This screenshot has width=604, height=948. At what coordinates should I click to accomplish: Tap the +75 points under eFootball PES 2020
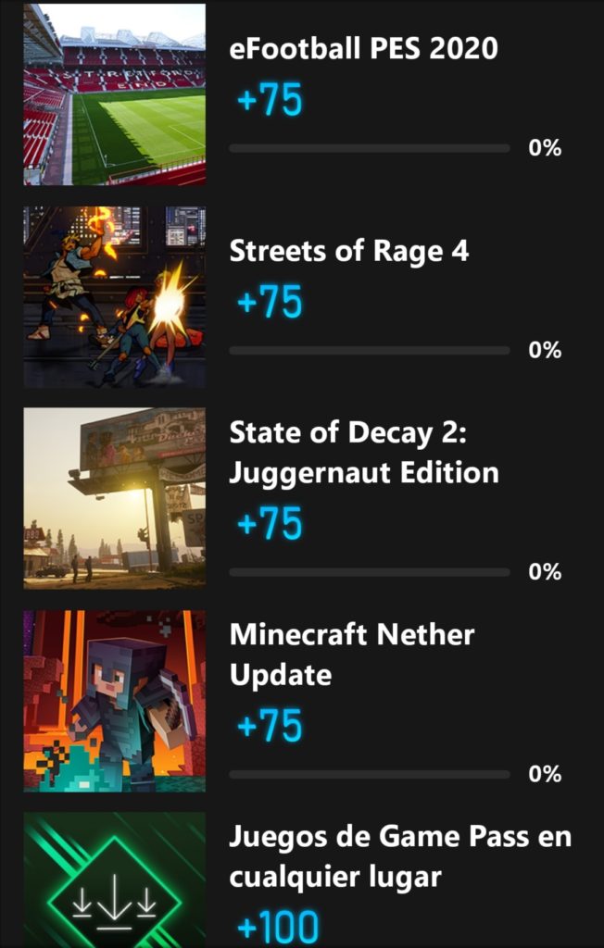tap(270, 100)
